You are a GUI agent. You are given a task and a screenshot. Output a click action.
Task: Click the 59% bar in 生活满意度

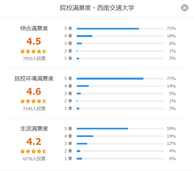(x=120, y=129)
